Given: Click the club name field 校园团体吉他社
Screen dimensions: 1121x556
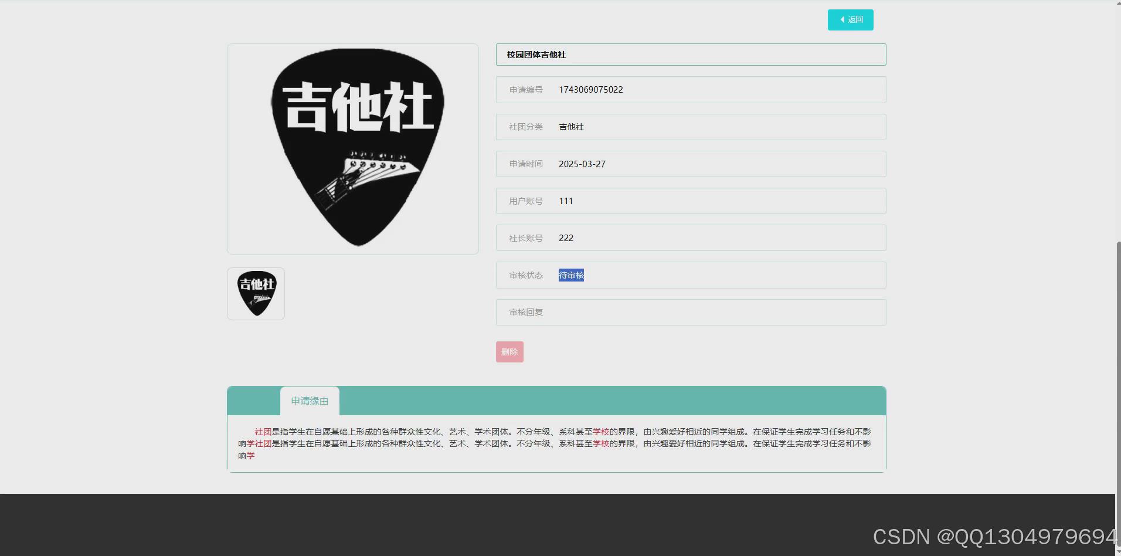Looking at the screenshot, I should point(690,54).
